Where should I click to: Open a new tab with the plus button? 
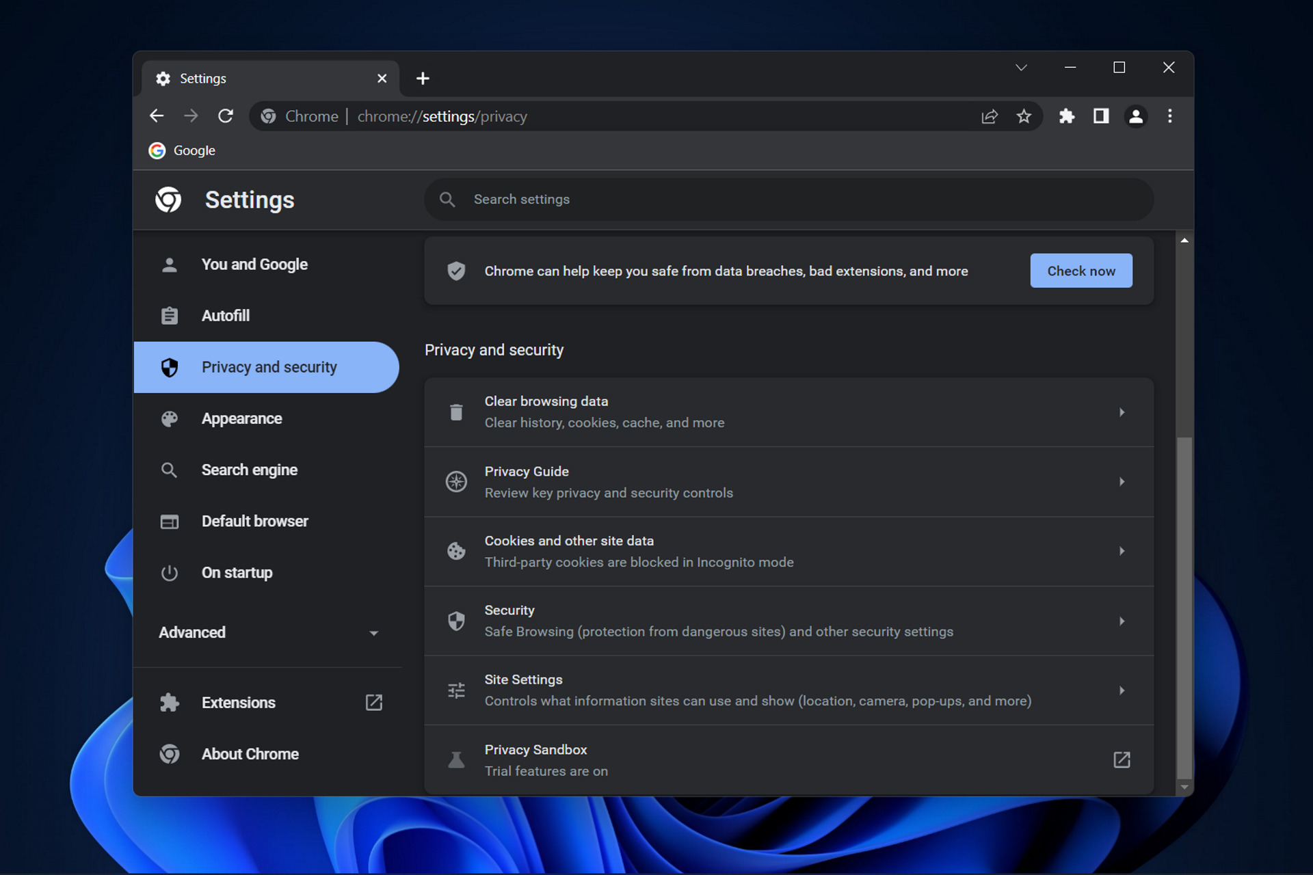click(x=423, y=79)
